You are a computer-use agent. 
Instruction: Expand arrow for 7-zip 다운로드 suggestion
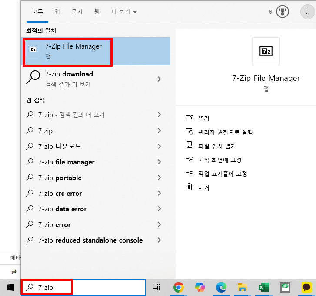tap(159, 146)
